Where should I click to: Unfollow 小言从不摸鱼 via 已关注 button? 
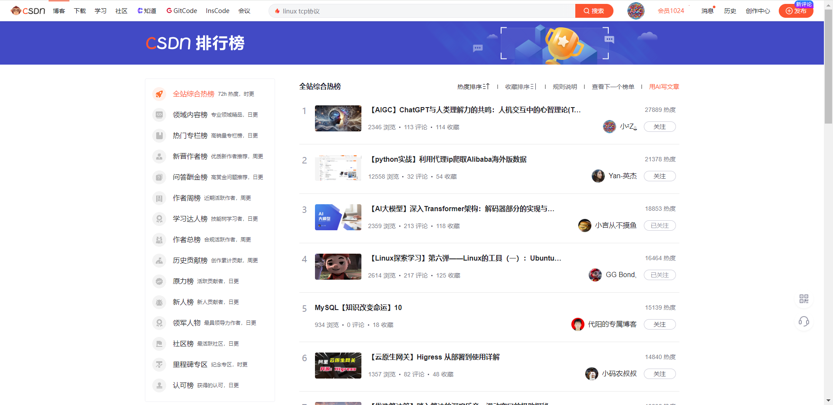tap(659, 225)
